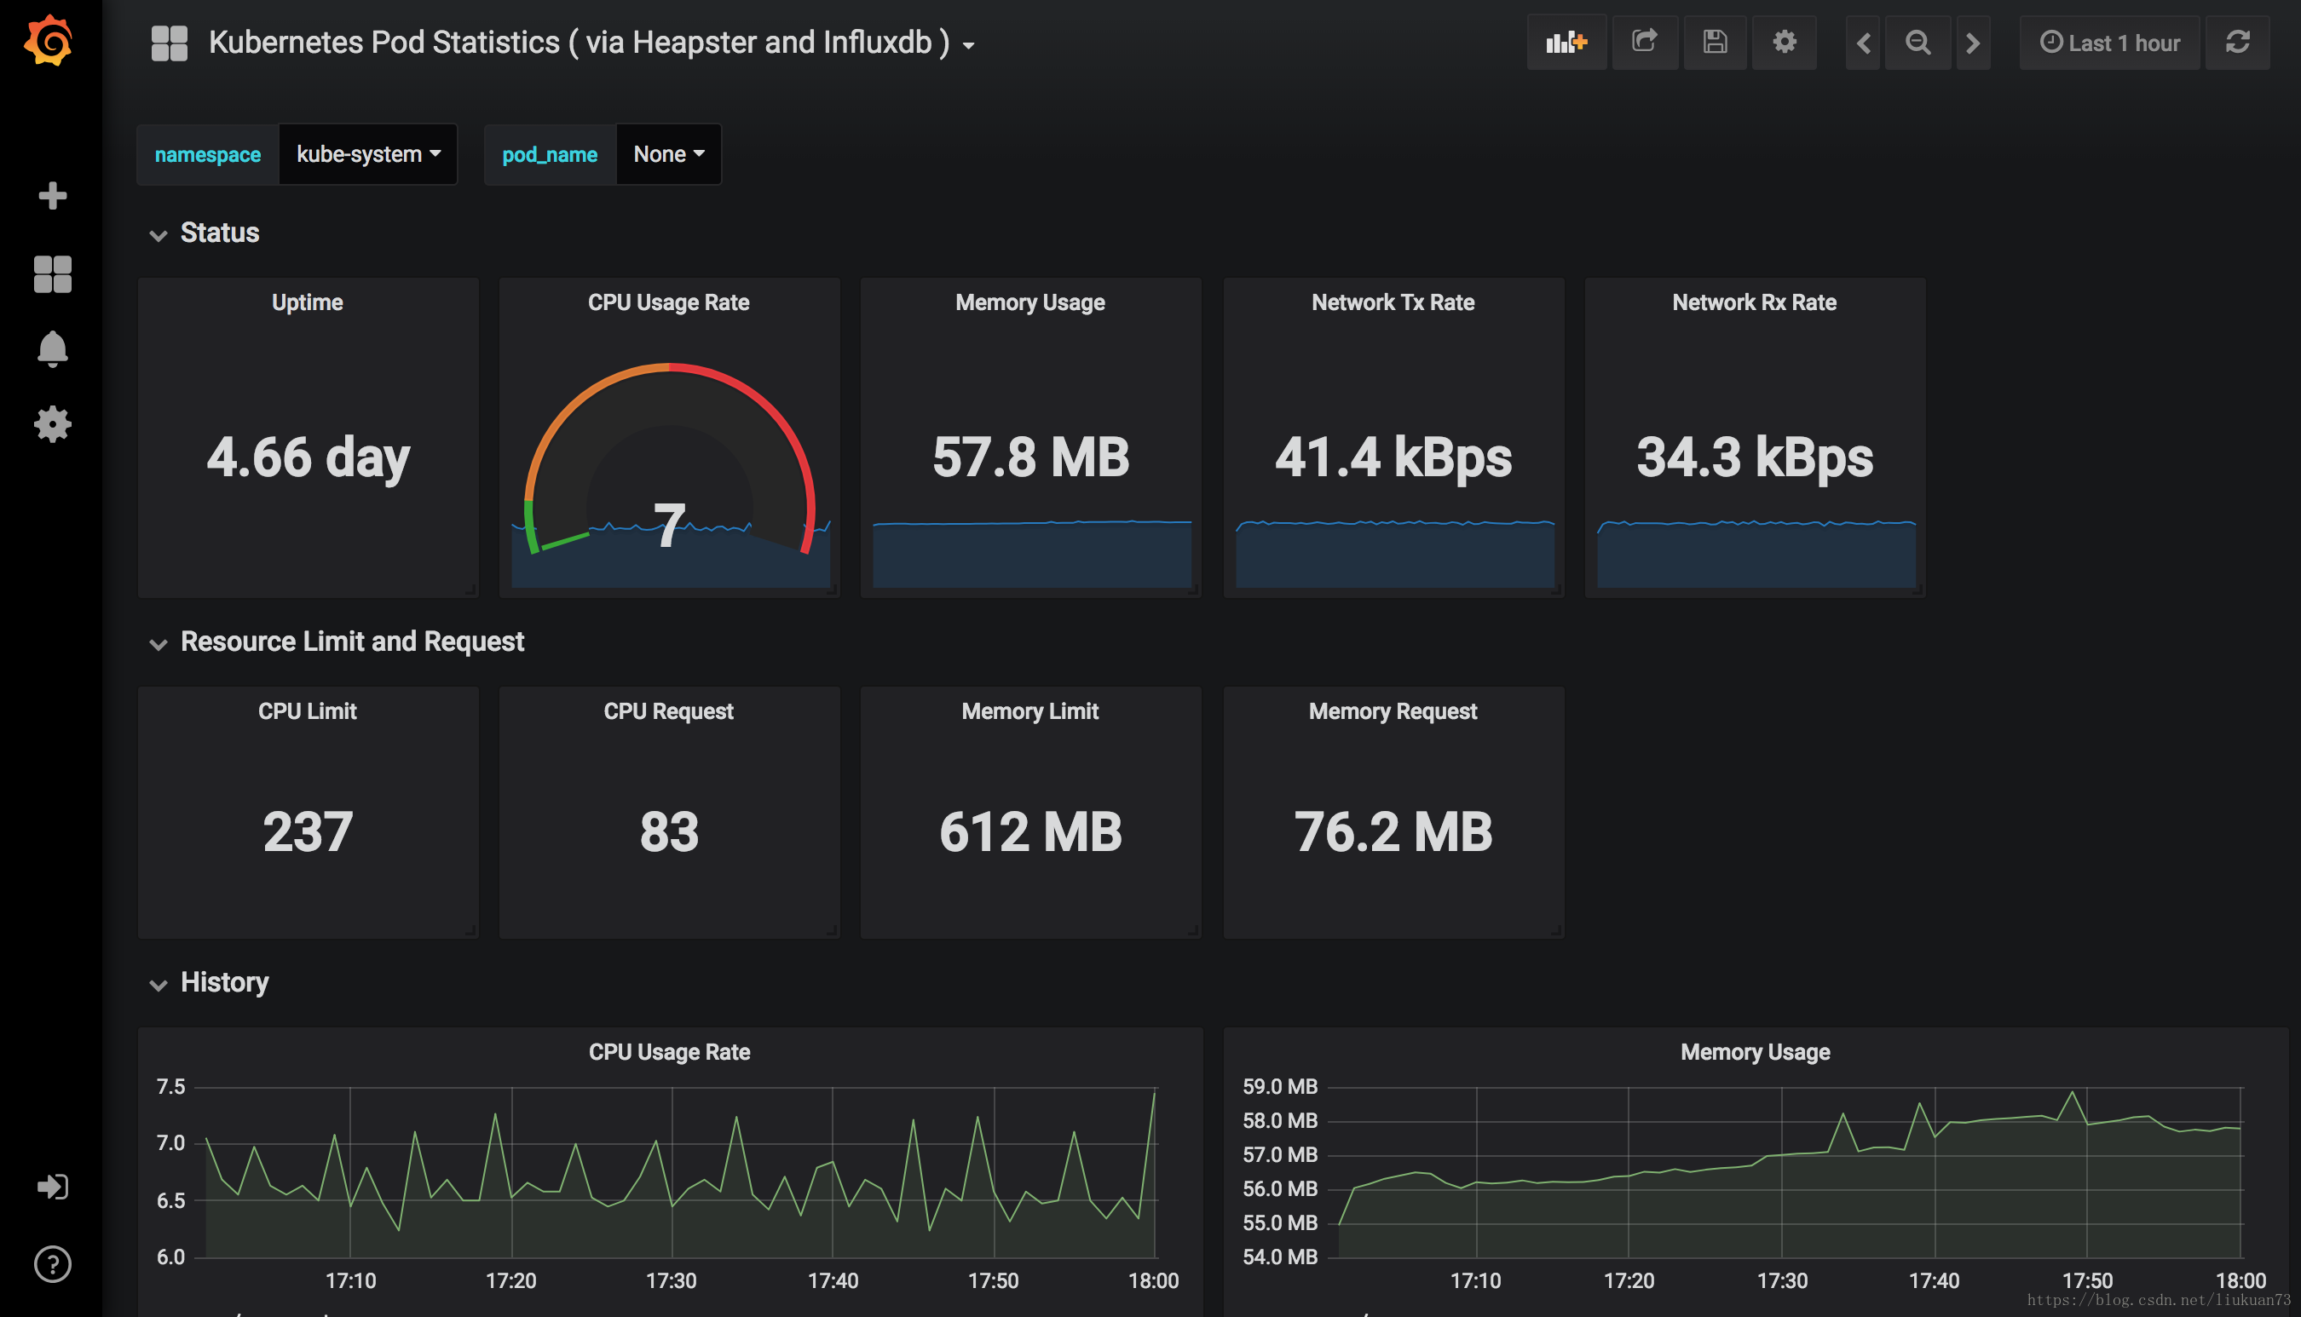Click the Memory Request panel title
Screen dimensions: 2301x1317
[x=1393, y=712]
